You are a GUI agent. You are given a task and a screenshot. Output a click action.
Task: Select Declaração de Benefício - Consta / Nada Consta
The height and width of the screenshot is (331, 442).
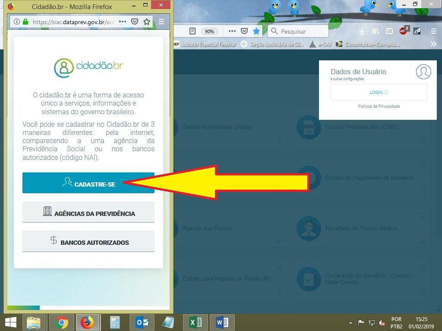point(369,279)
